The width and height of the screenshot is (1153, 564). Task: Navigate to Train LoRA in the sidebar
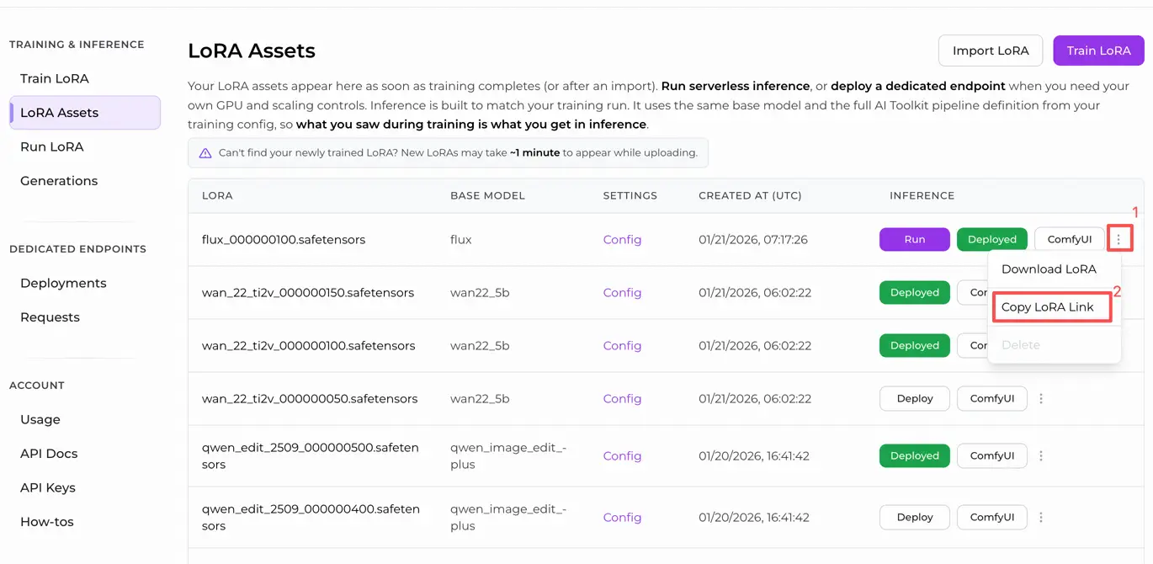point(54,78)
